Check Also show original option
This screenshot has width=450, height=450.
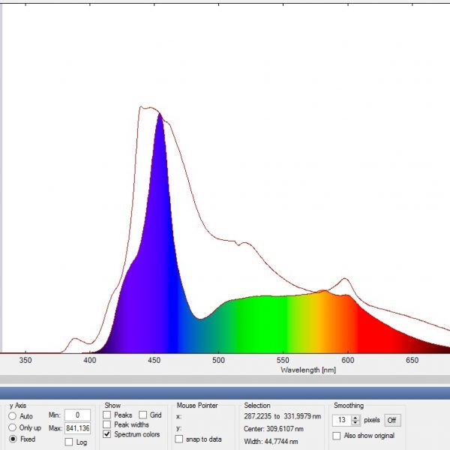(x=337, y=436)
